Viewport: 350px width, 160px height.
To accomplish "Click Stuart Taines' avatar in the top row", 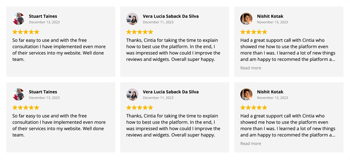I will (x=18, y=19).
